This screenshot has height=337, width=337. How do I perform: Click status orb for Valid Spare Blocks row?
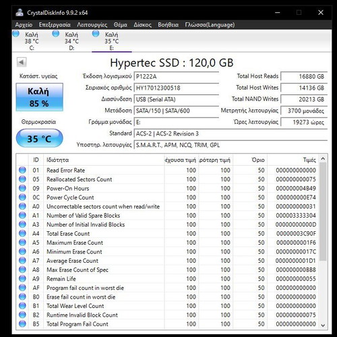tap(22, 215)
